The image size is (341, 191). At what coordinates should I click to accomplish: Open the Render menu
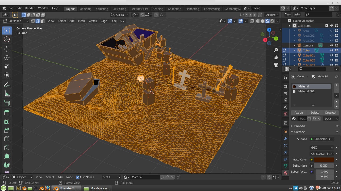[x=30, y=8]
